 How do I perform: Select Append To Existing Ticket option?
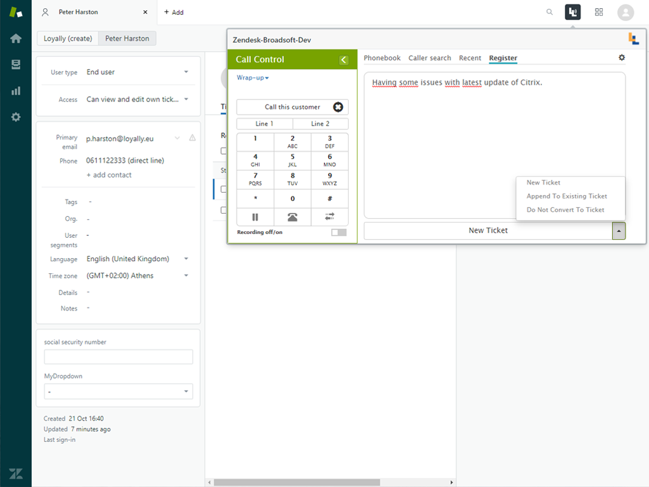567,196
